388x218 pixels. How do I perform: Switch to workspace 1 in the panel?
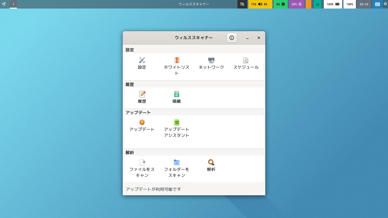coord(13,4)
